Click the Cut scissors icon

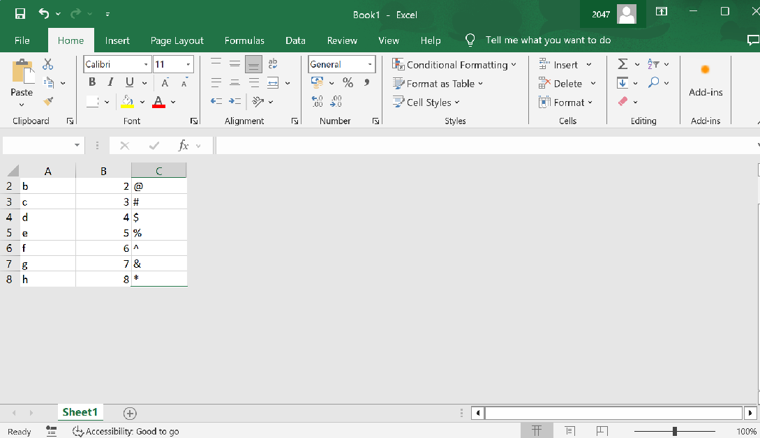47,64
